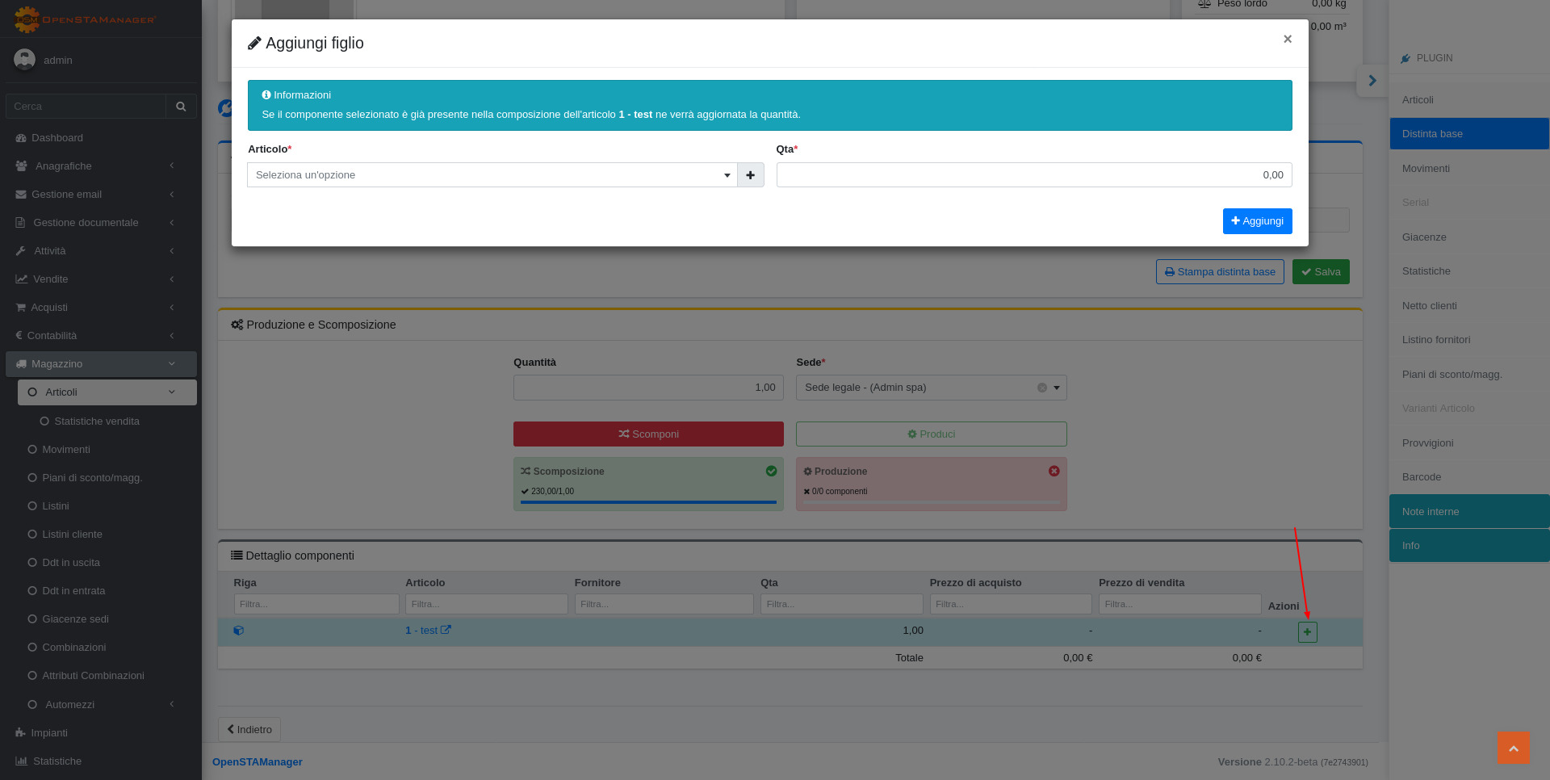Click the Aggiungi button
This screenshot has height=780, width=1550.
[1257, 221]
